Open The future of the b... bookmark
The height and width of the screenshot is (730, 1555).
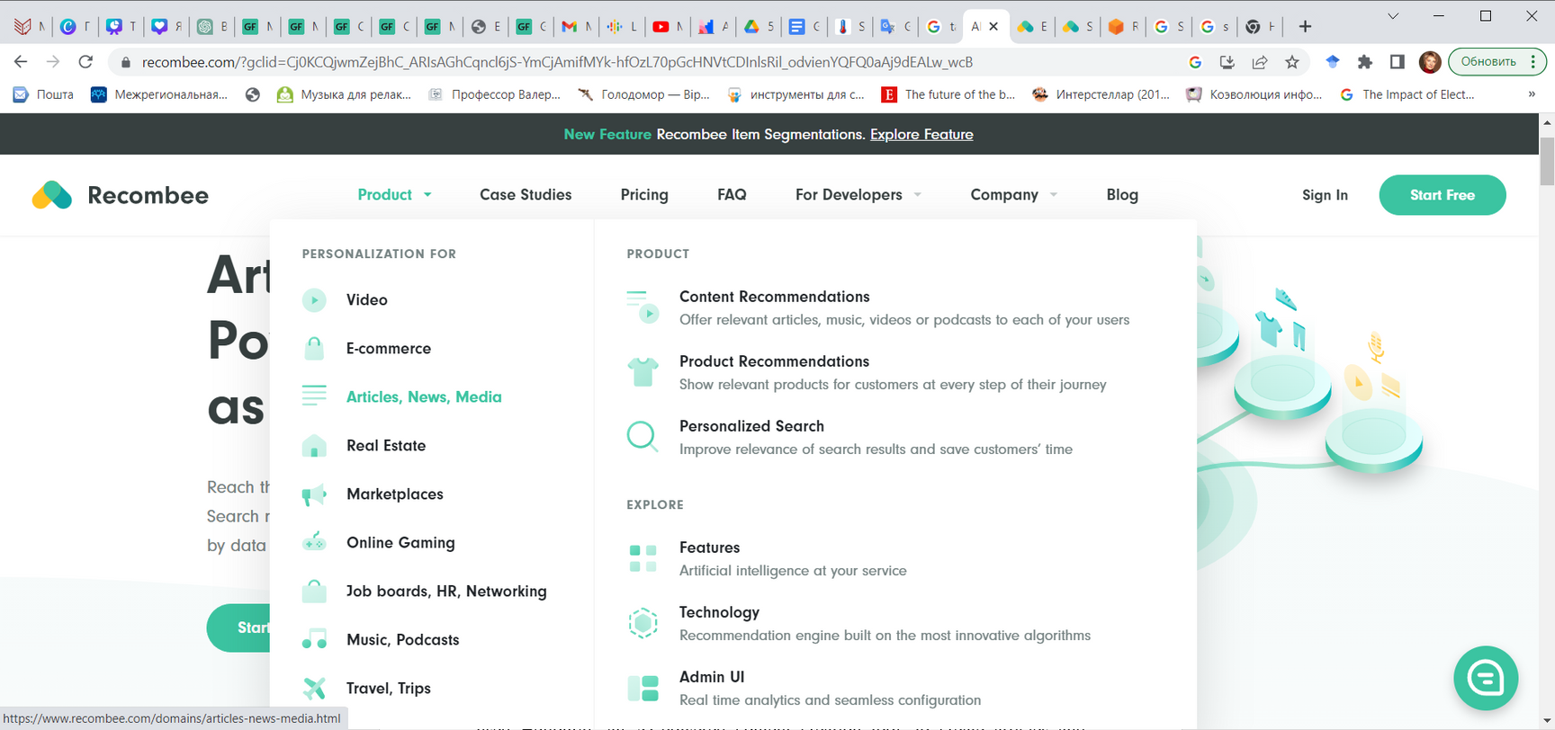coord(948,94)
